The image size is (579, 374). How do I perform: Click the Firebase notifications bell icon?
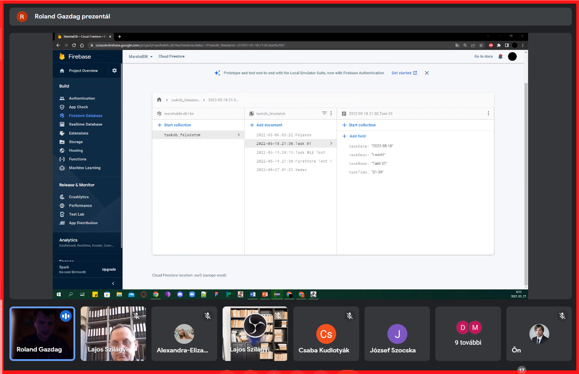pos(500,57)
